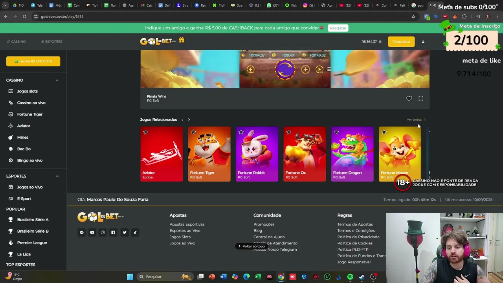Screen dimensions: 503x283
Task: Switch to the CASSINO top tab
Action: coord(16,42)
